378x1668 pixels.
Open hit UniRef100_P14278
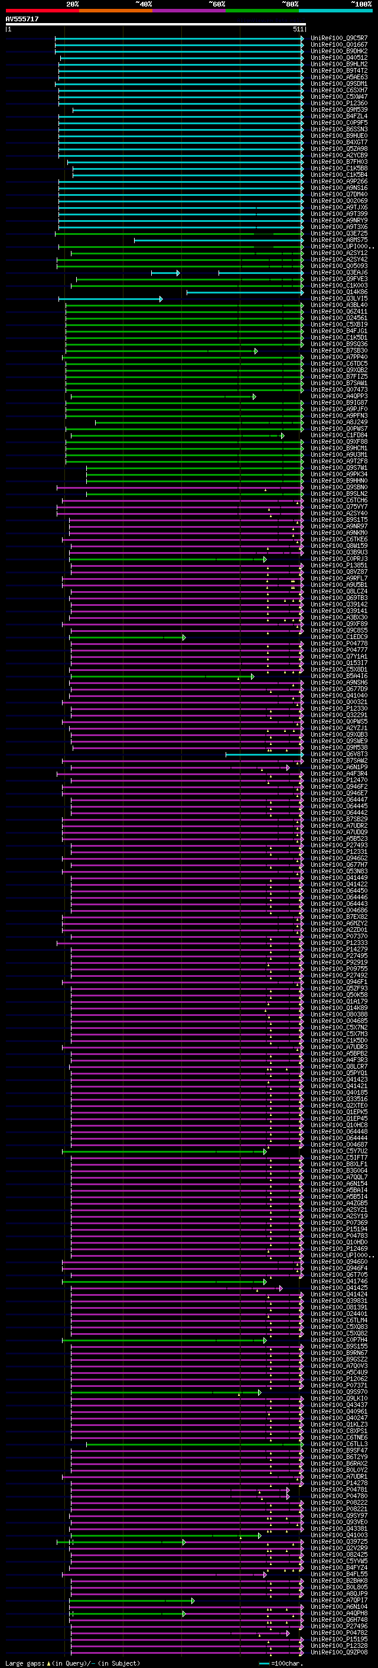(339, 1483)
